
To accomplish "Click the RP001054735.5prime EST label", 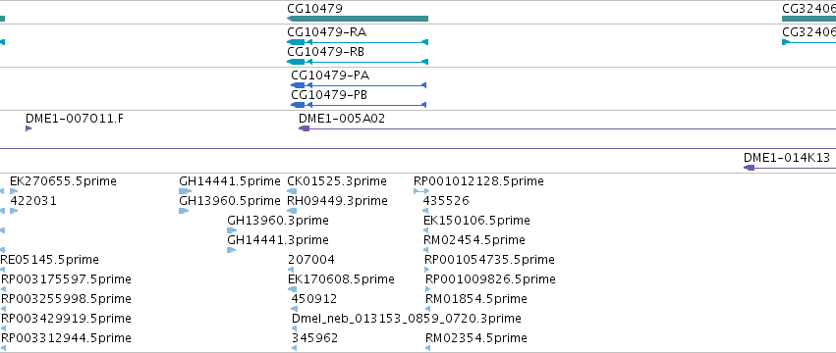I will pos(489,260).
